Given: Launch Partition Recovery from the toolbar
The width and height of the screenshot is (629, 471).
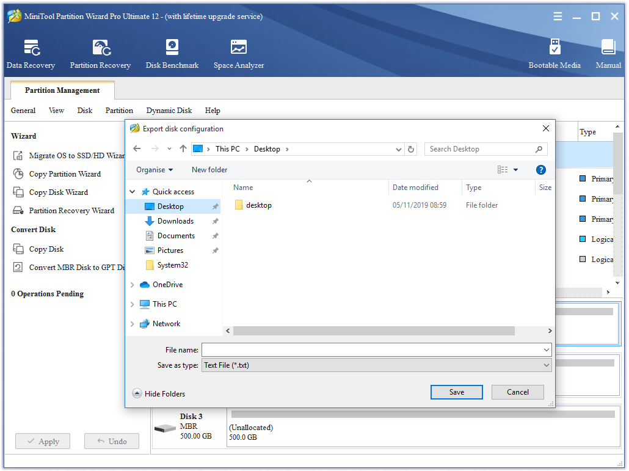Looking at the screenshot, I should pyautogui.click(x=100, y=53).
